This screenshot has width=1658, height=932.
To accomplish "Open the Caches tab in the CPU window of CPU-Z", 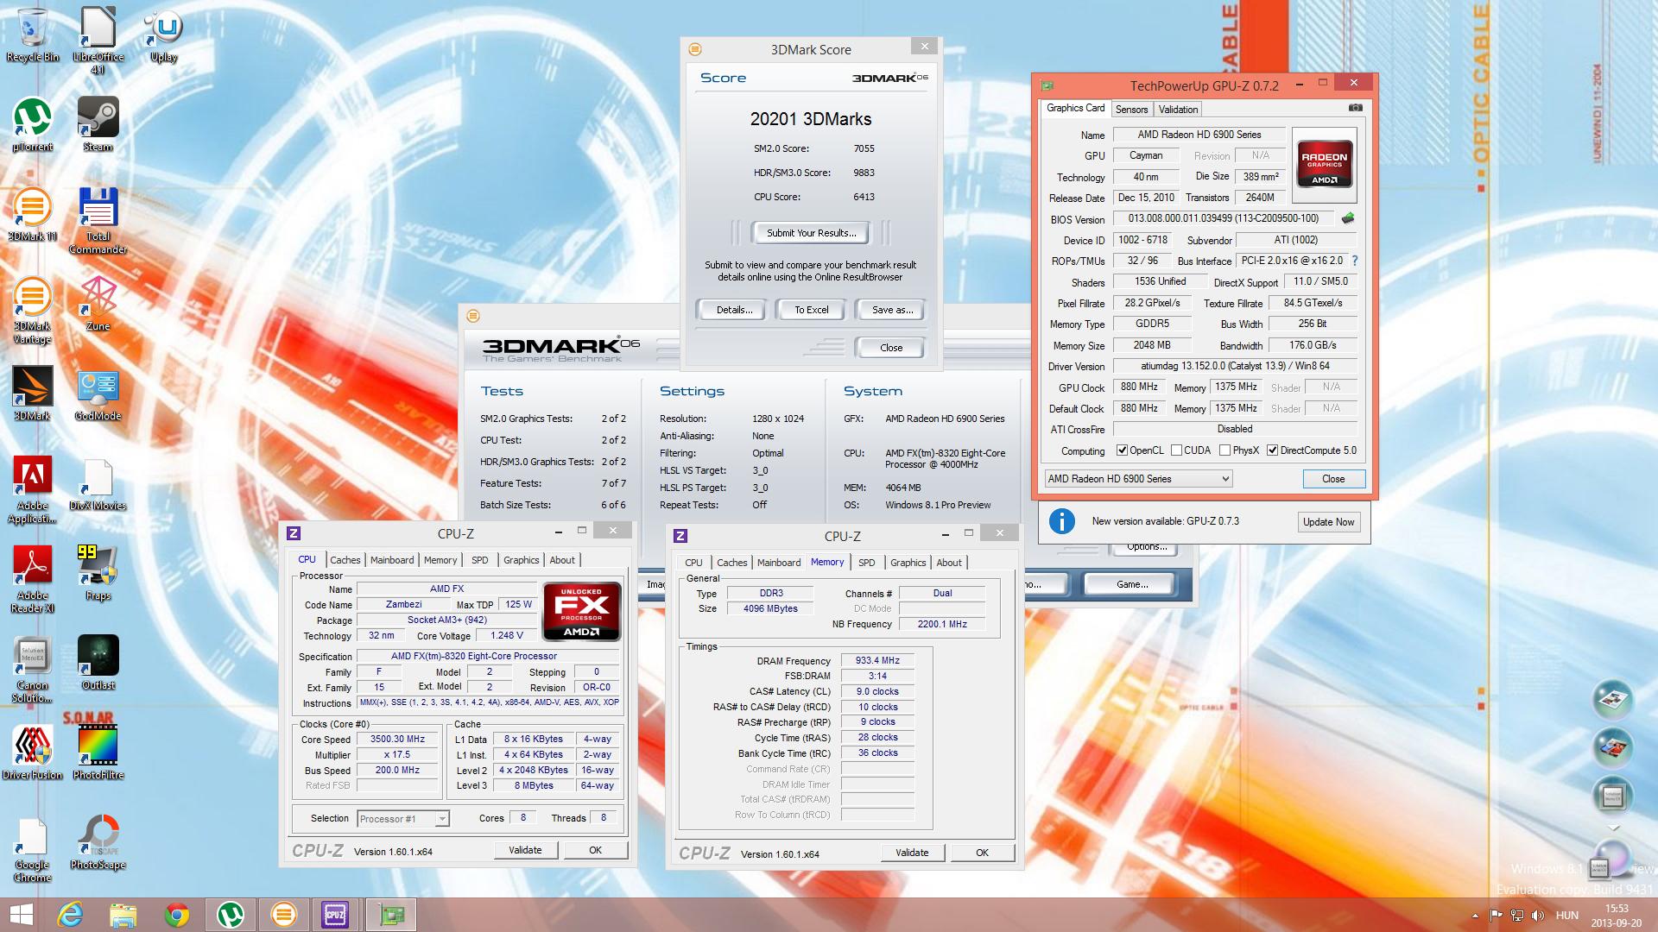I will pos(345,560).
